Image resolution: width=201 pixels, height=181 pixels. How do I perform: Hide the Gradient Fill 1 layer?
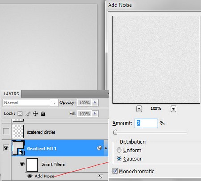coord(6,148)
